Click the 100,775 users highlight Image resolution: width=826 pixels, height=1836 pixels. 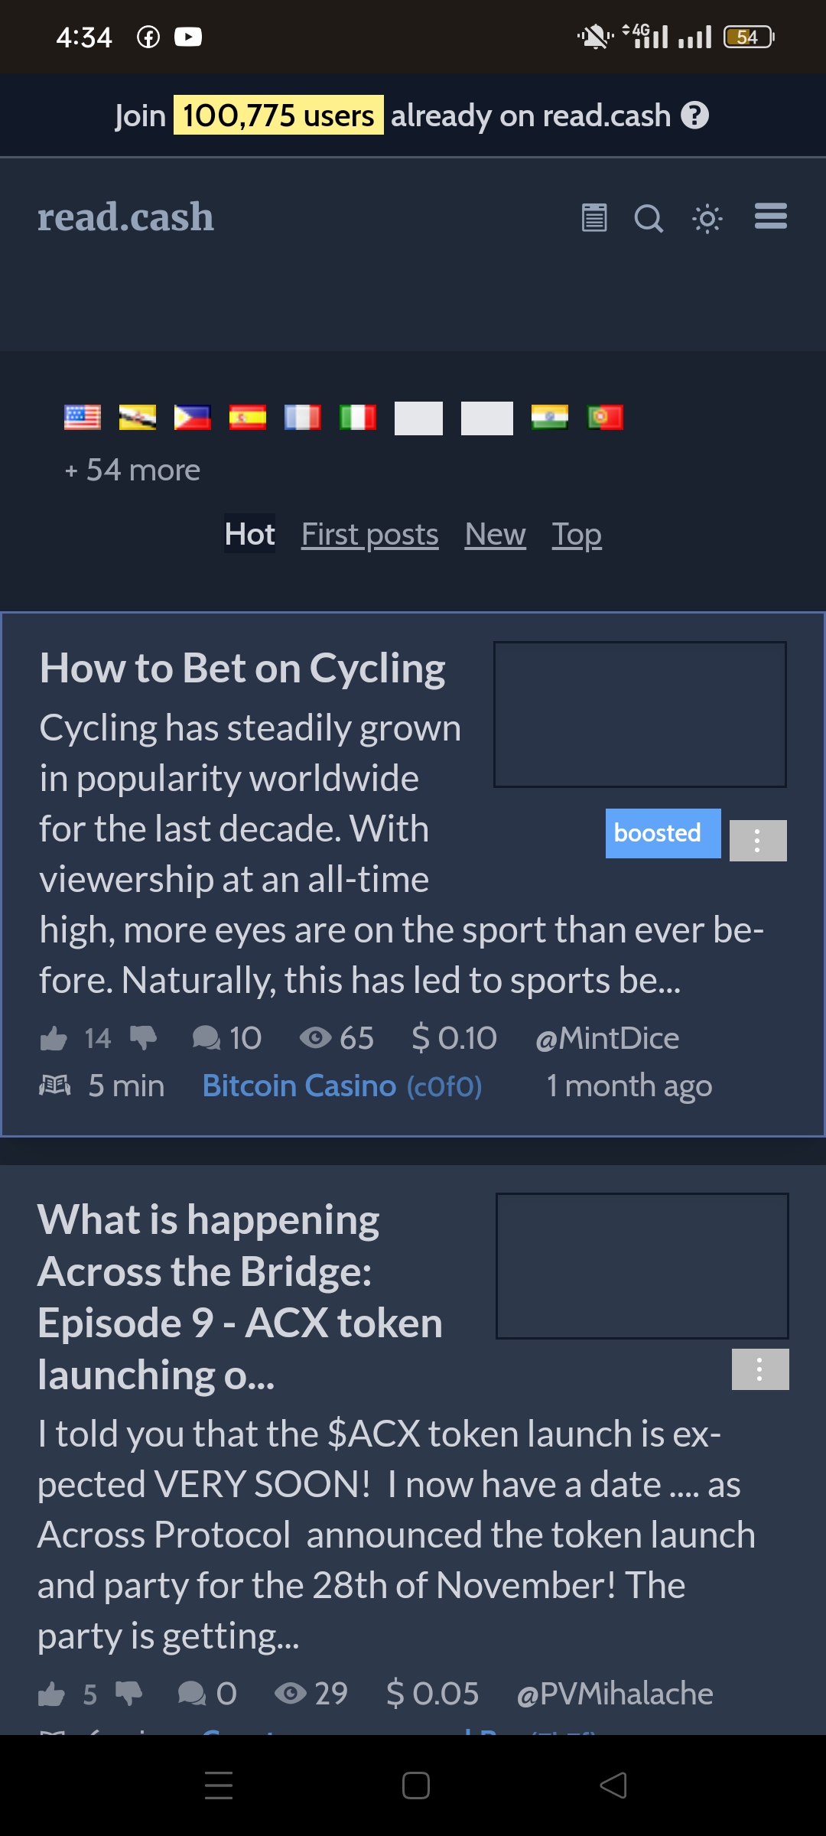[x=278, y=116]
